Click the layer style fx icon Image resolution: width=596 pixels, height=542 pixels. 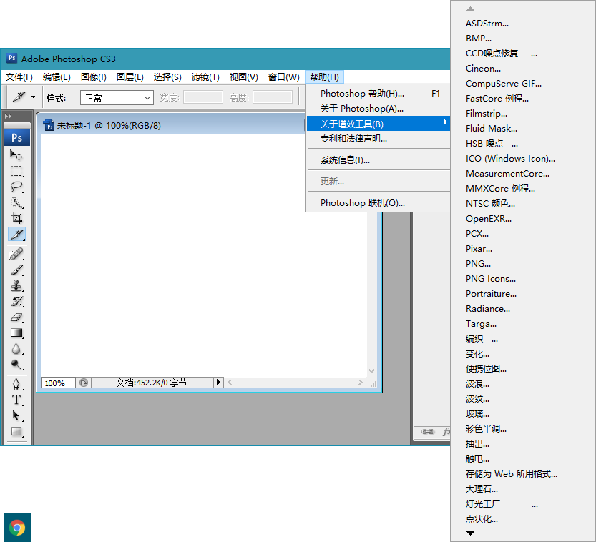click(446, 431)
